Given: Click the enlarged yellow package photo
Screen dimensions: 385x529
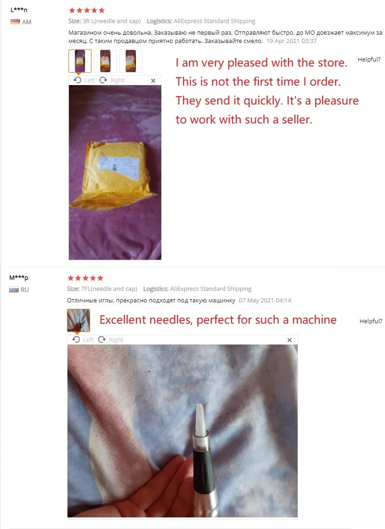Looking at the screenshot, I should point(115,172).
